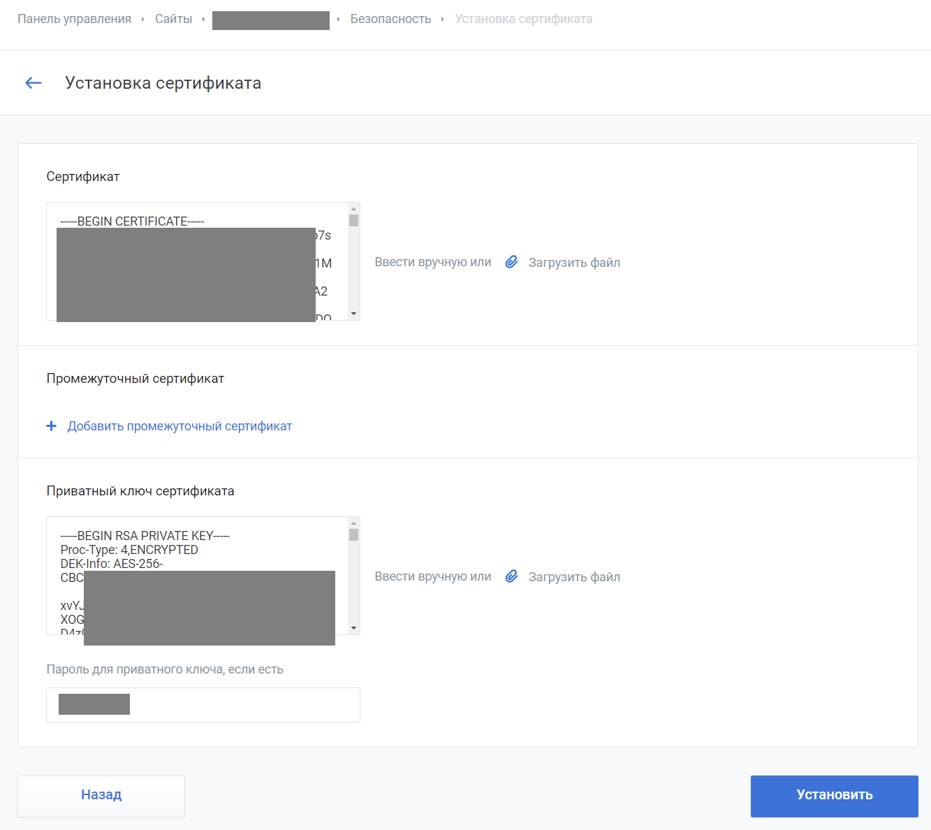Click the Приватный ключ сертификата heading
Screen dimensions: 931x830
click(x=140, y=491)
